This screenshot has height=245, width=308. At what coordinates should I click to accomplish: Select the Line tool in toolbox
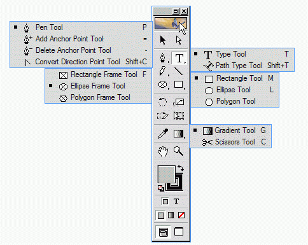(x=179, y=71)
